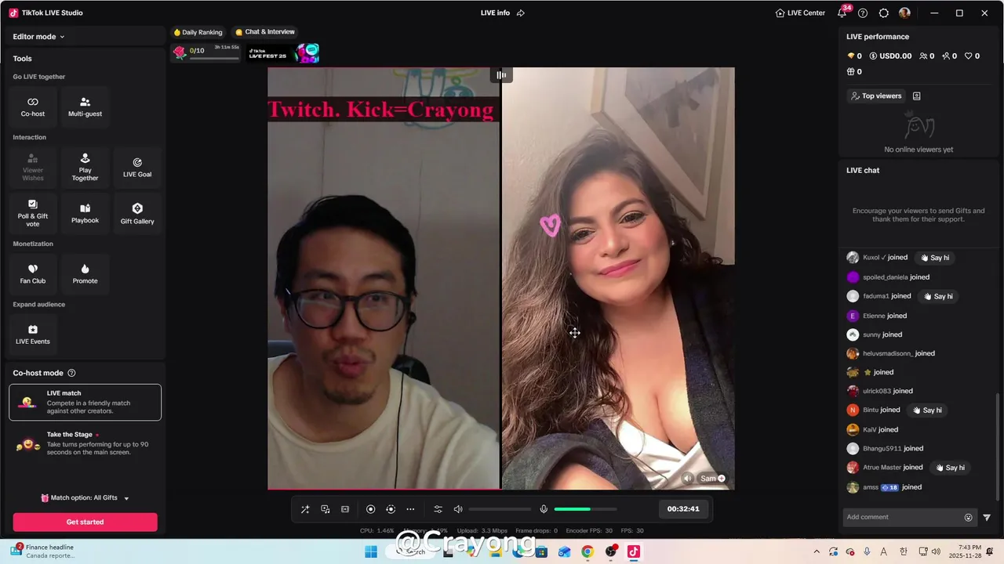Click the 0/10 rose gift progress bar
The image size is (1004, 564).
(206, 53)
